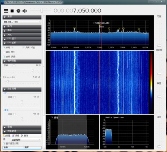Viewport: 167px width, 152px height.
Task: Click the Delete X icon in frequency manager
Action: click(x=24, y=135)
